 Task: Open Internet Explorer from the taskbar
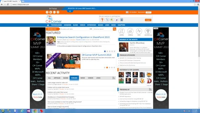click(x=22, y=111)
